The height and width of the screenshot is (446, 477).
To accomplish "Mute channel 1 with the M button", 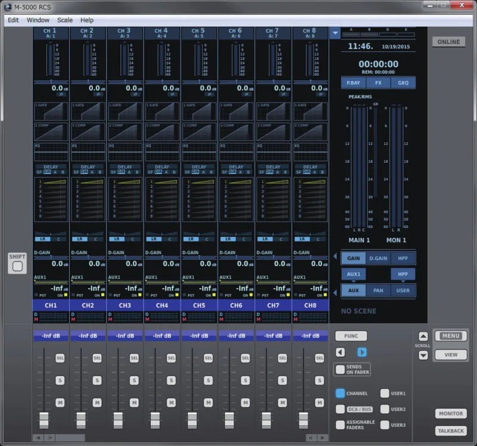I will [60, 403].
